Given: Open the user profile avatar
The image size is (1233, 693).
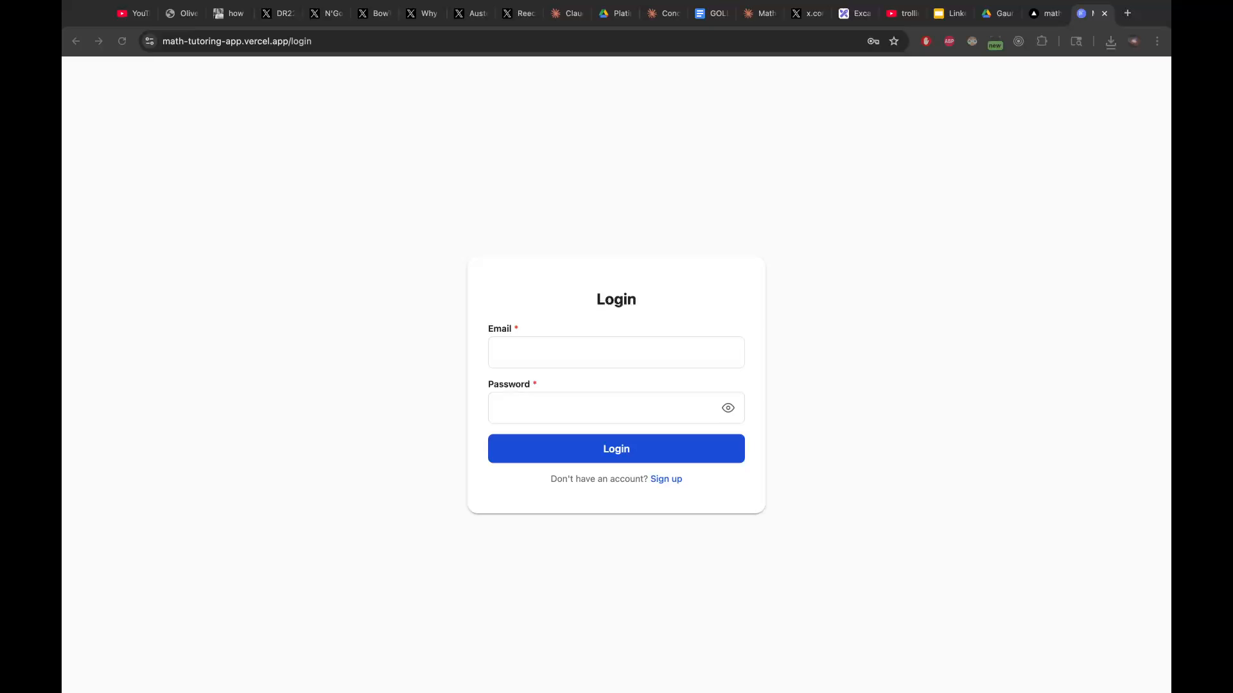Looking at the screenshot, I should click(1134, 41).
